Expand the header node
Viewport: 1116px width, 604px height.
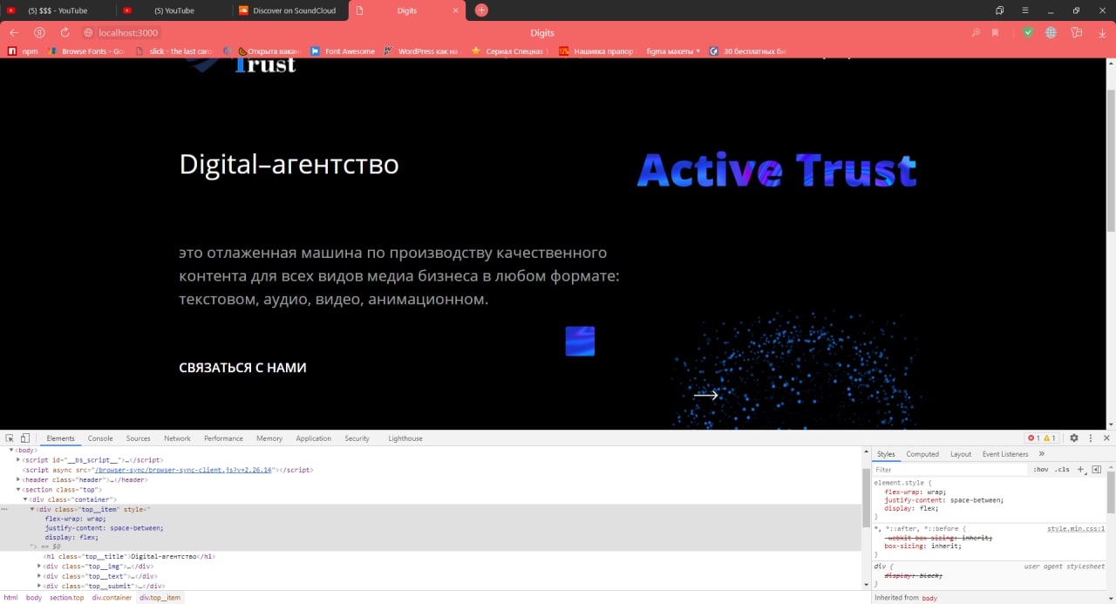(18, 479)
